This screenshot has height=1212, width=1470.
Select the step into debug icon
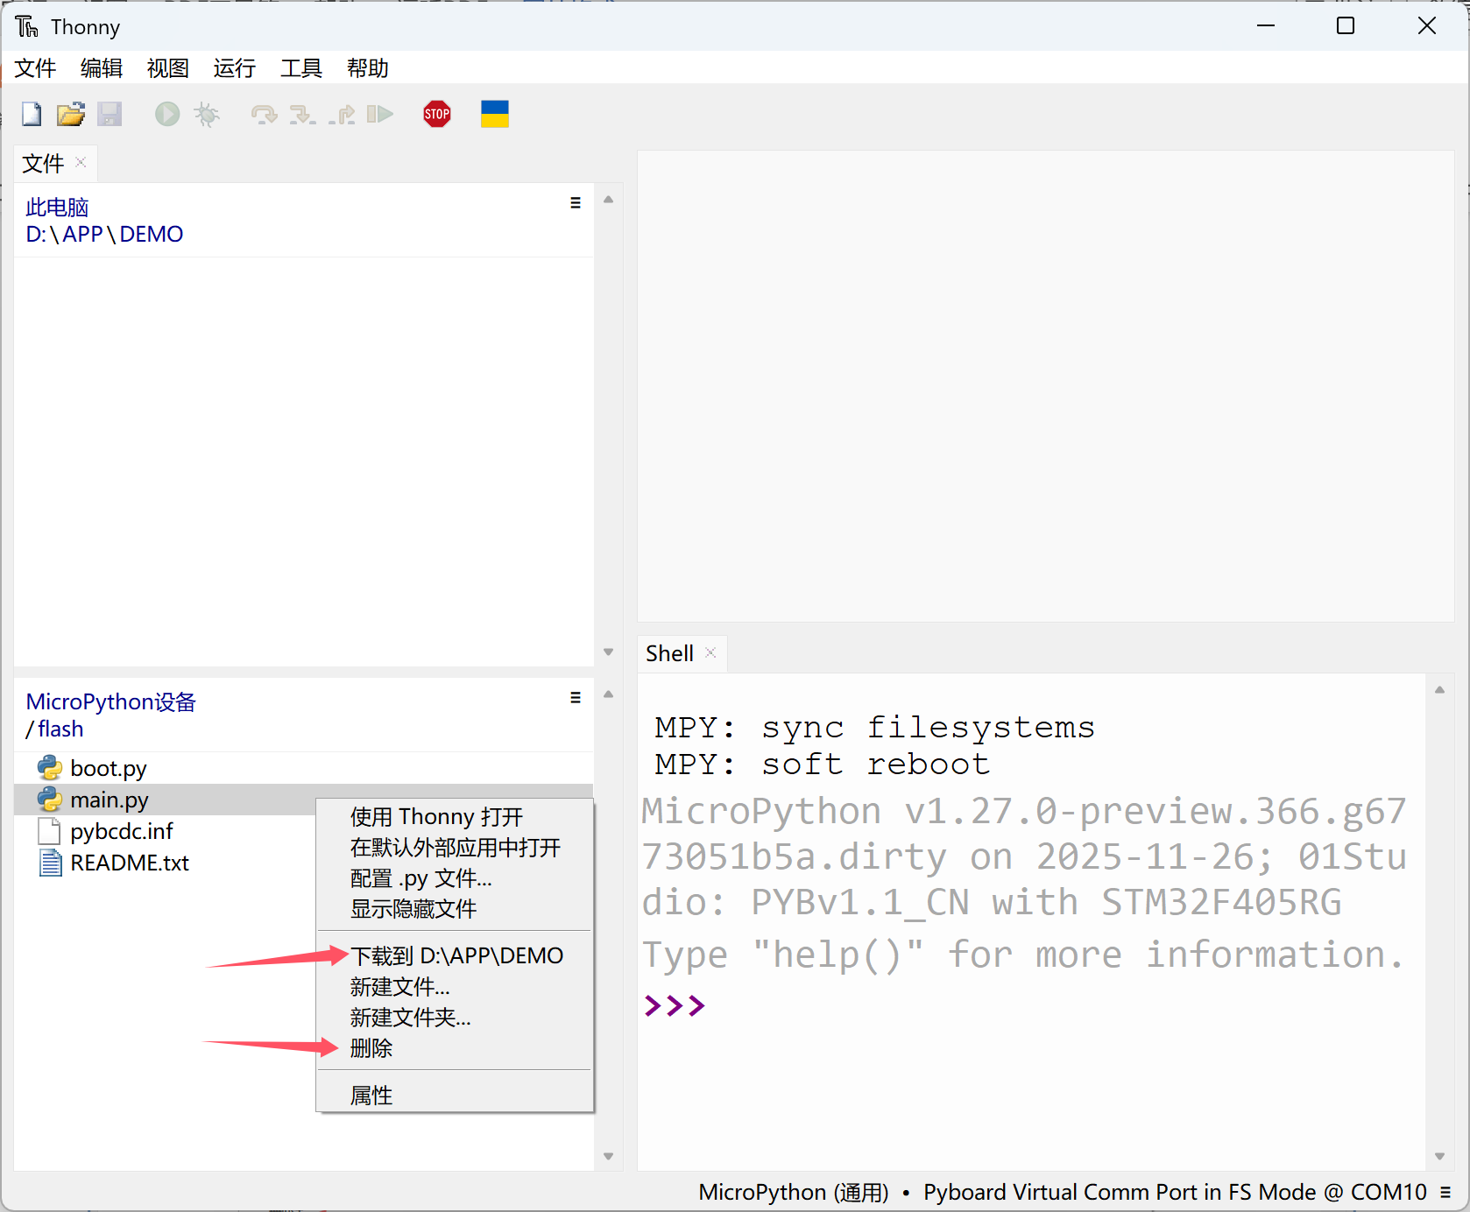(302, 114)
